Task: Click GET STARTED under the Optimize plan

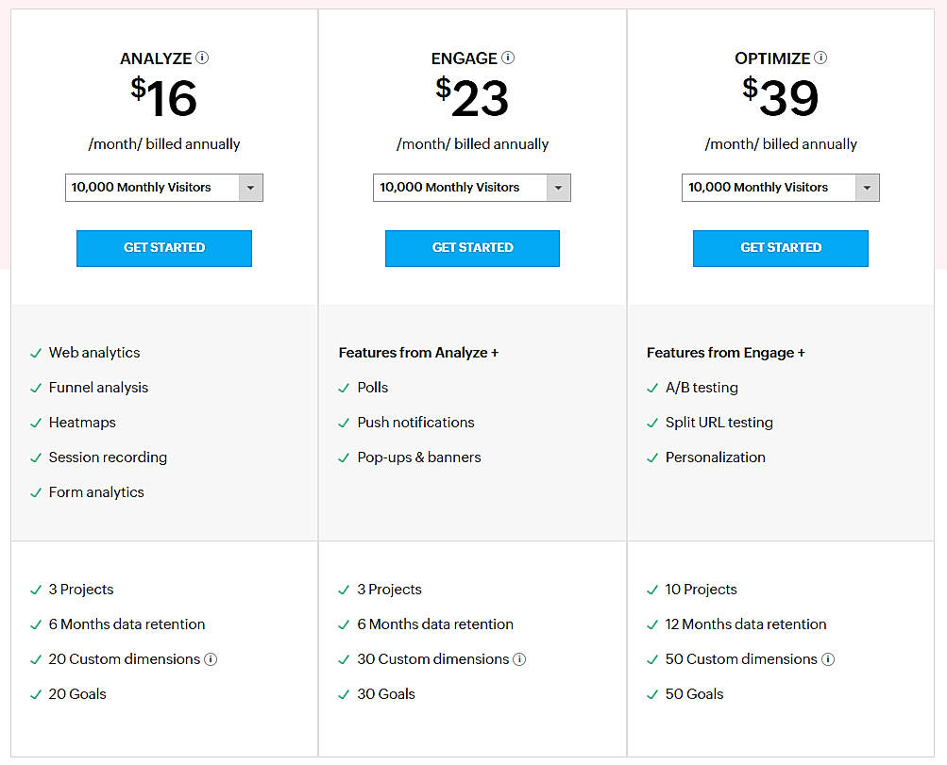Action: tap(780, 248)
